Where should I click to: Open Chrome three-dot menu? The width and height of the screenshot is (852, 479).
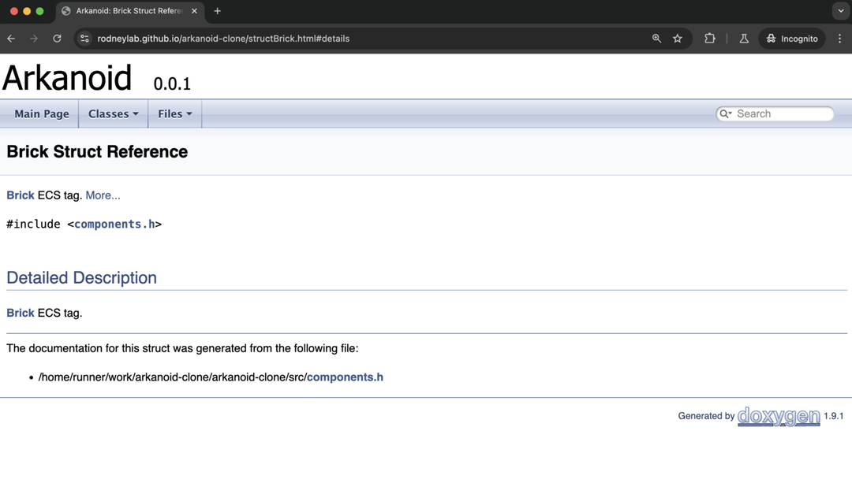(x=839, y=39)
